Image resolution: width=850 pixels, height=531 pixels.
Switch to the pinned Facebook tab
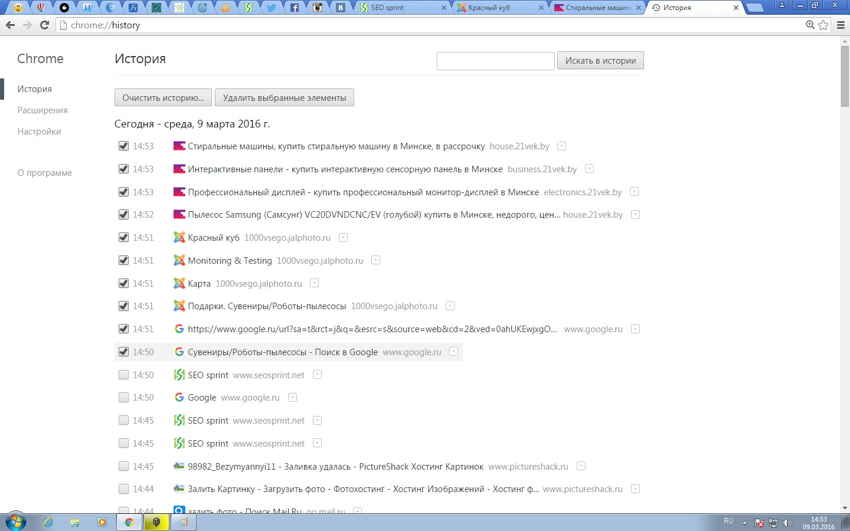coord(295,8)
